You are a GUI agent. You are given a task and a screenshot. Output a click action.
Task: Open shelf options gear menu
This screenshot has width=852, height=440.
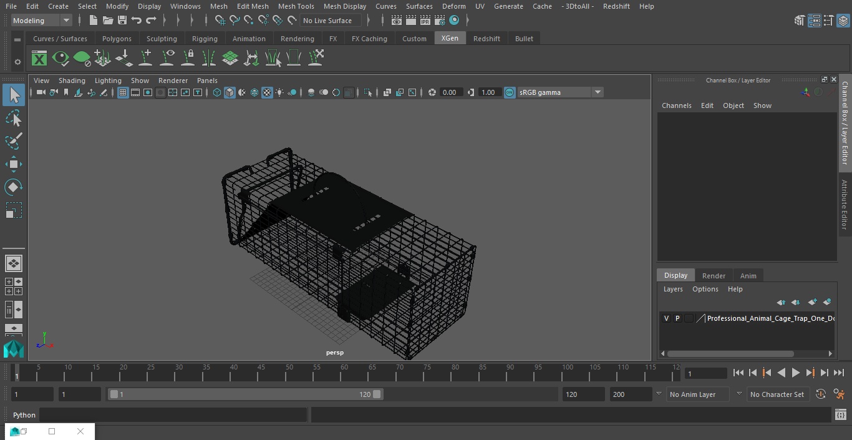[x=17, y=62]
